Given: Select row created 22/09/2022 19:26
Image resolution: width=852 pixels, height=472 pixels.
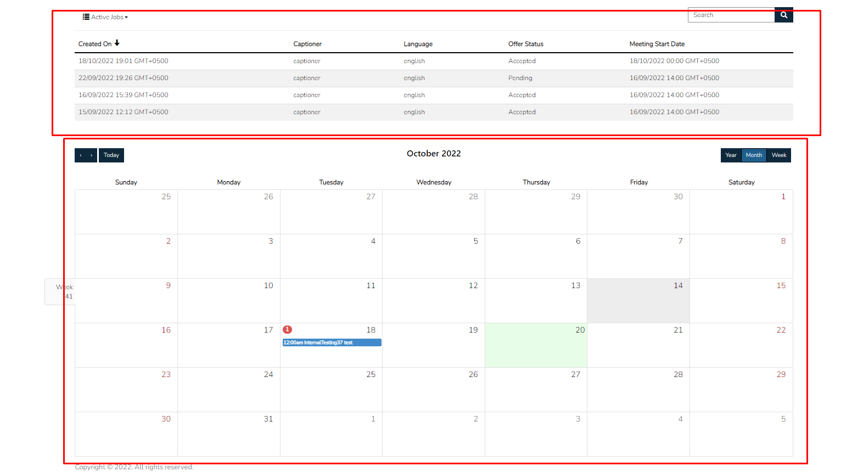Looking at the screenshot, I should [434, 78].
